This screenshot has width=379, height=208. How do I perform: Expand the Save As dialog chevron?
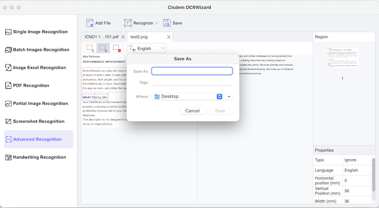click(x=229, y=96)
